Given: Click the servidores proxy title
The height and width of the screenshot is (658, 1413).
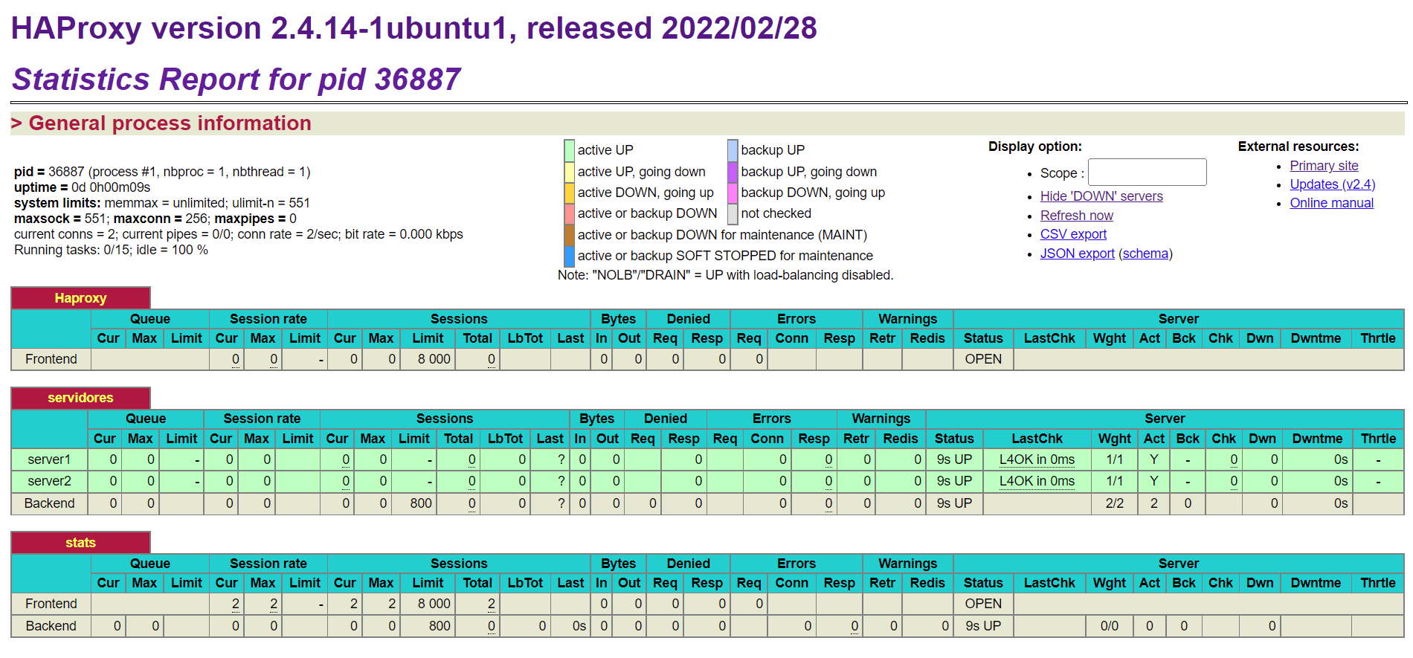Looking at the screenshot, I should 80,398.
